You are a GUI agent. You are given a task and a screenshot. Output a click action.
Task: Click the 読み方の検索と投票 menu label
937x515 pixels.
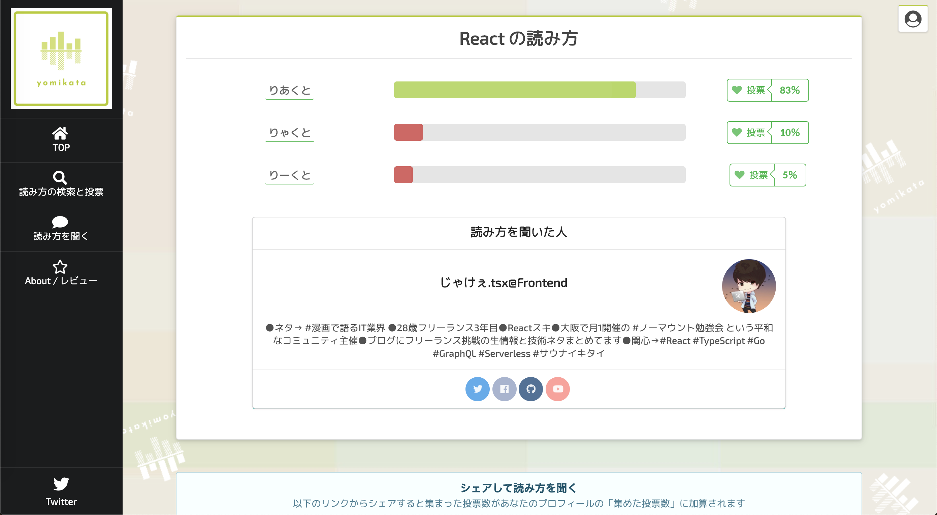61,192
